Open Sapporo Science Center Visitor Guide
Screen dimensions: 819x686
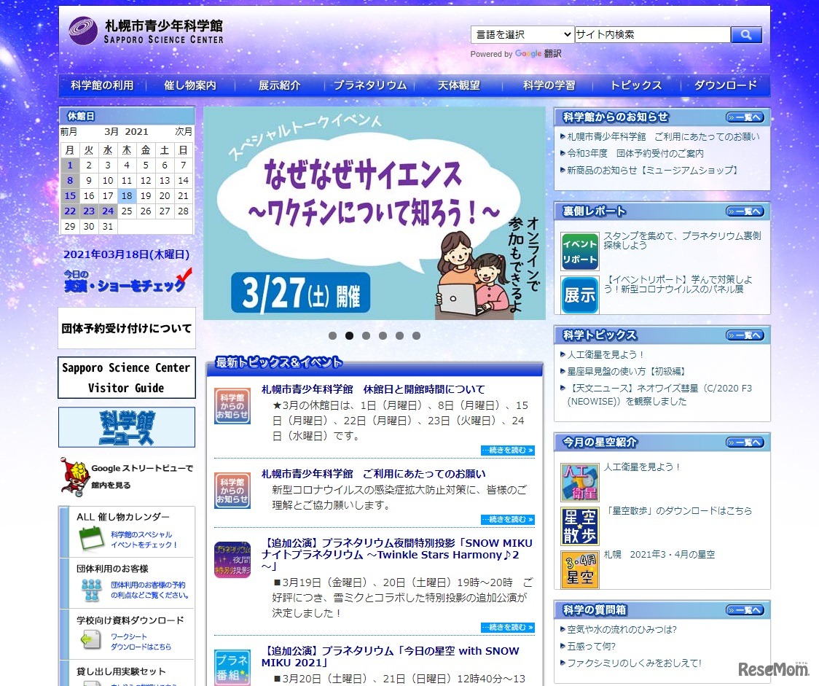[x=127, y=378]
